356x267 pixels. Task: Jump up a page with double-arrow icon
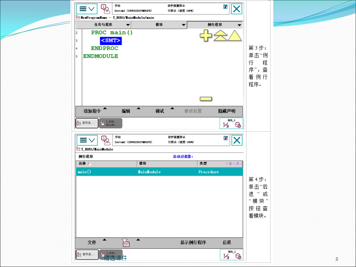pos(220,36)
